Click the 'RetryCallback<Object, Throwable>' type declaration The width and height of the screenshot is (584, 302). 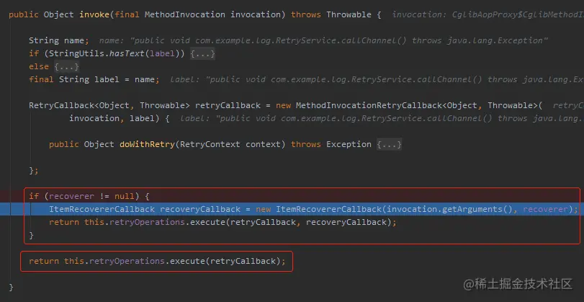click(x=109, y=105)
